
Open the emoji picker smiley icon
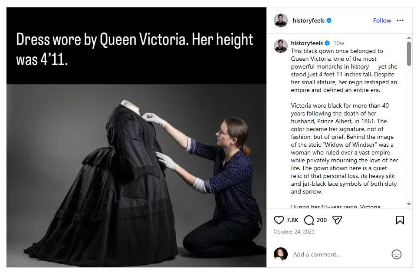click(396, 254)
